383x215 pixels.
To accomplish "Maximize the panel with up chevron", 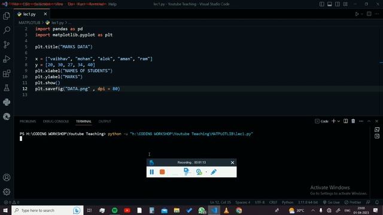I will coord(369,121).
